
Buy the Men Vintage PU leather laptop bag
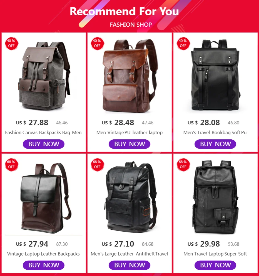[129, 144]
